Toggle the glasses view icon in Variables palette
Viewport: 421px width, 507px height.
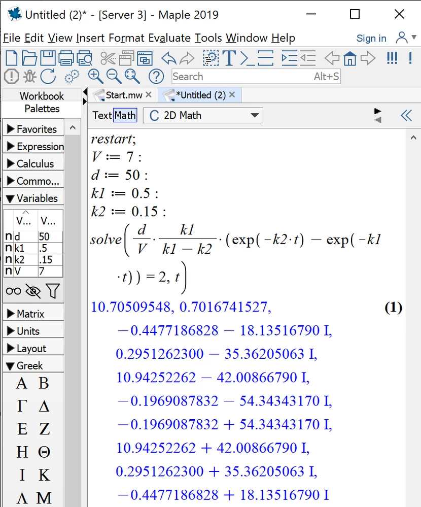pos(14,291)
